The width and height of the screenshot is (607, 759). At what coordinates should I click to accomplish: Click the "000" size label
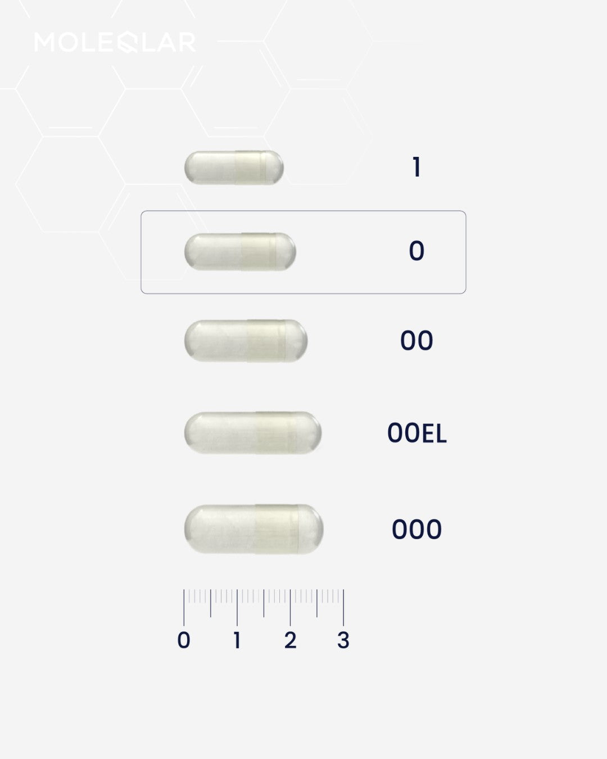pyautogui.click(x=416, y=530)
